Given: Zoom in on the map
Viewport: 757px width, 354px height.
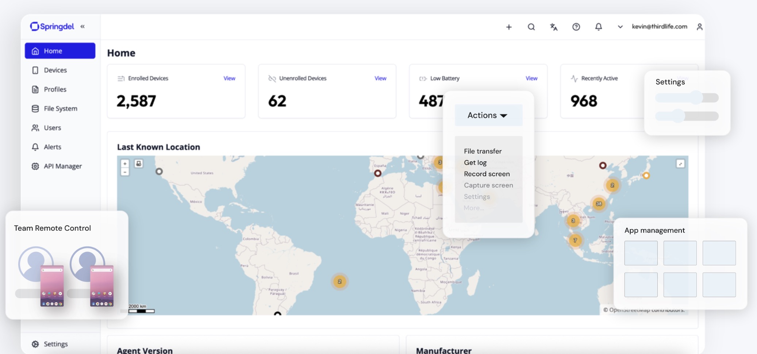Looking at the screenshot, I should click(x=125, y=164).
